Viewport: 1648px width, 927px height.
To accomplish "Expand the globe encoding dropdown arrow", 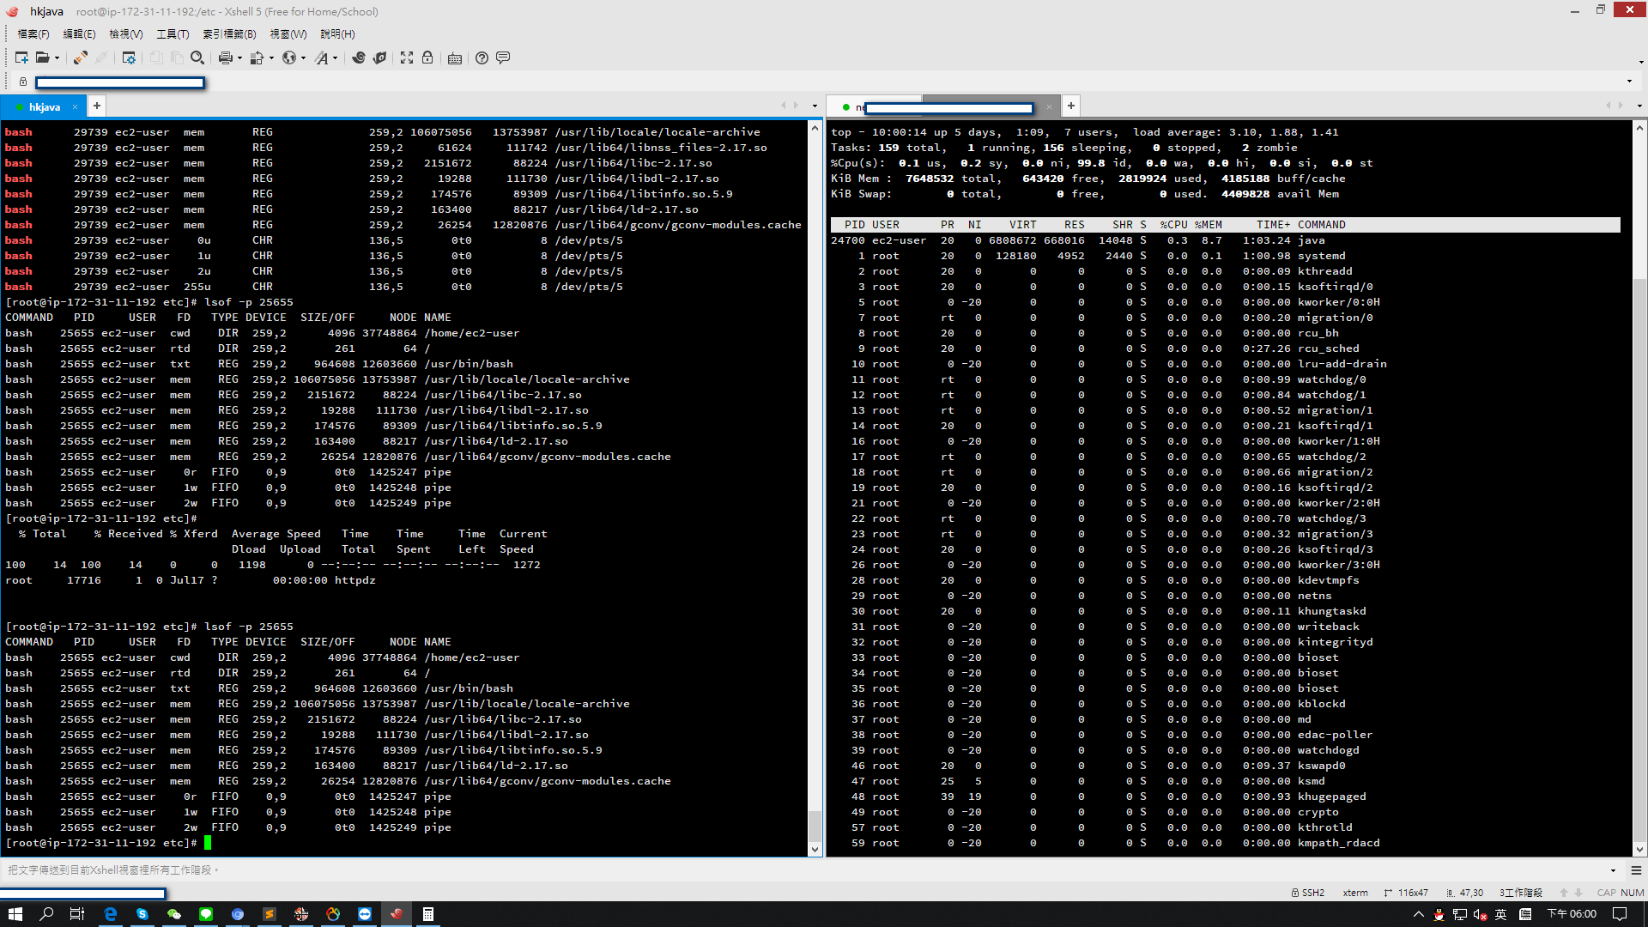I will click(304, 58).
